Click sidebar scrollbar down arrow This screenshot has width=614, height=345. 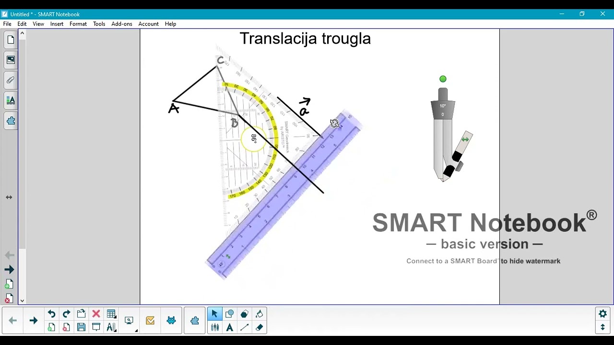(22, 300)
